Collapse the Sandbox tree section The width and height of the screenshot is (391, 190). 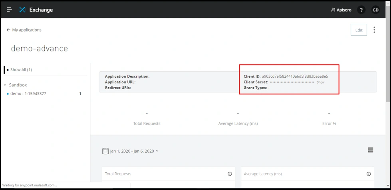click(x=5, y=85)
